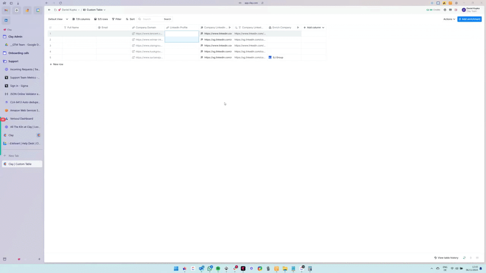Open the Actions dropdown menu
486x273 pixels.
tap(449, 19)
